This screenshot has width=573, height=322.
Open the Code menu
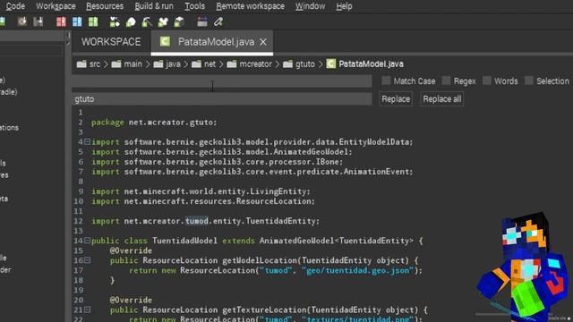pyautogui.click(x=15, y=6)
